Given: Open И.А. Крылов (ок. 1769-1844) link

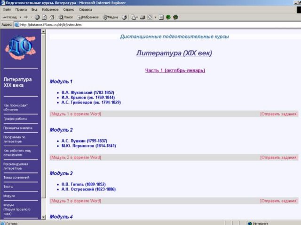Looking at the screenshot, I should pyautogui.click(x=88, y=97).
